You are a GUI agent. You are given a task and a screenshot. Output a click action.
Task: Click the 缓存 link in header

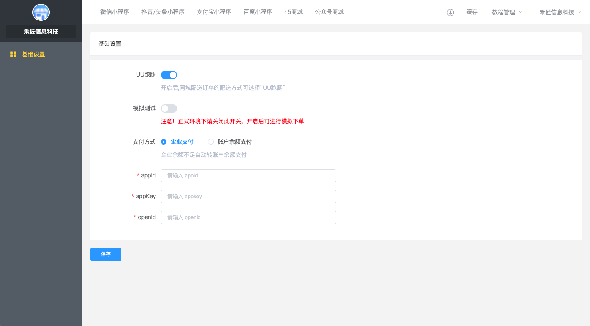pos(472,12)
